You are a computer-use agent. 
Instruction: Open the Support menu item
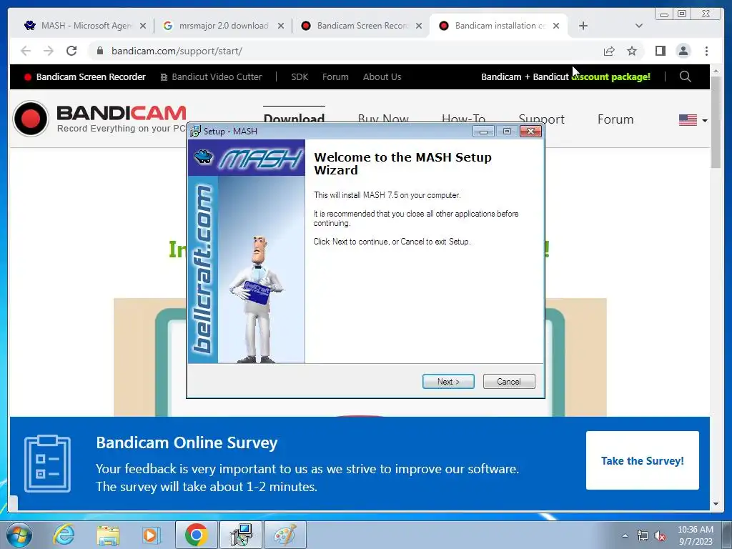pos(542,119)
